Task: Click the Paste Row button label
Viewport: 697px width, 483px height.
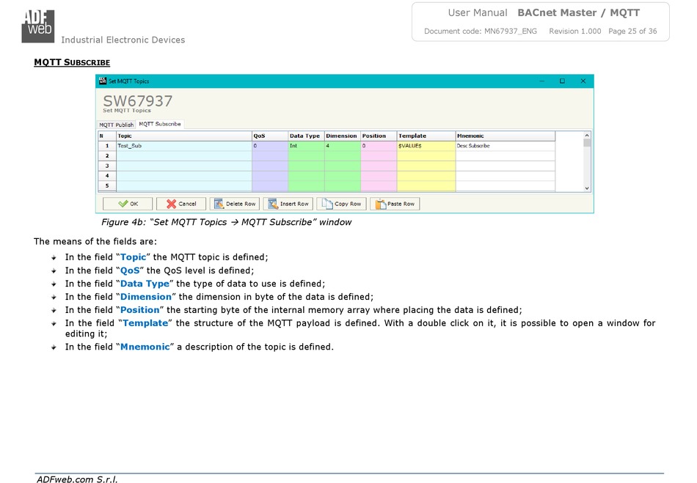Action: click(x=401, y=204)
